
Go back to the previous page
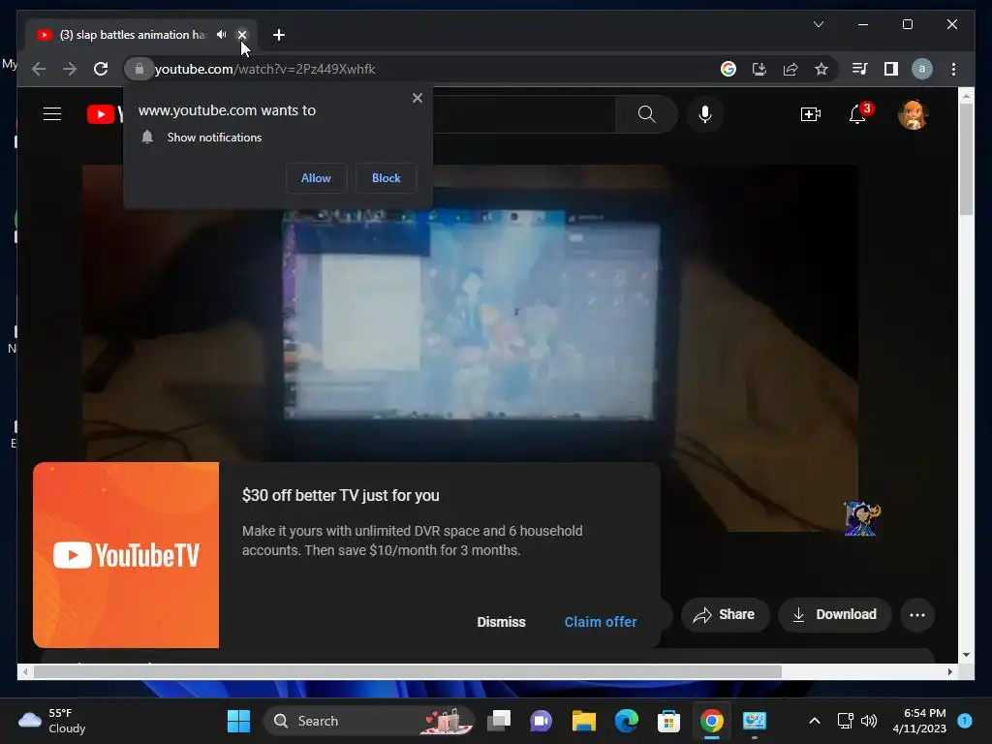coord(39,69)
